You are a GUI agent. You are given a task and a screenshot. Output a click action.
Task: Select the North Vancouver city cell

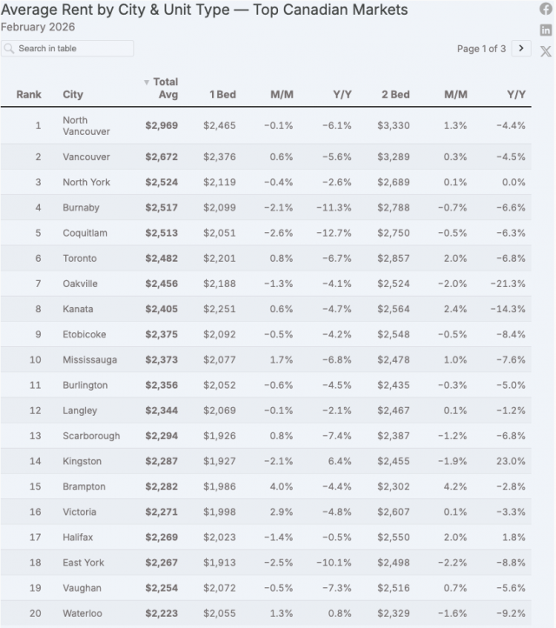(x=86, y=125)
